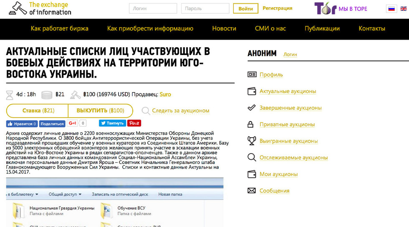
Task: Click the trophy icon beside Выигранные аукционы
Action: (252, 141)
